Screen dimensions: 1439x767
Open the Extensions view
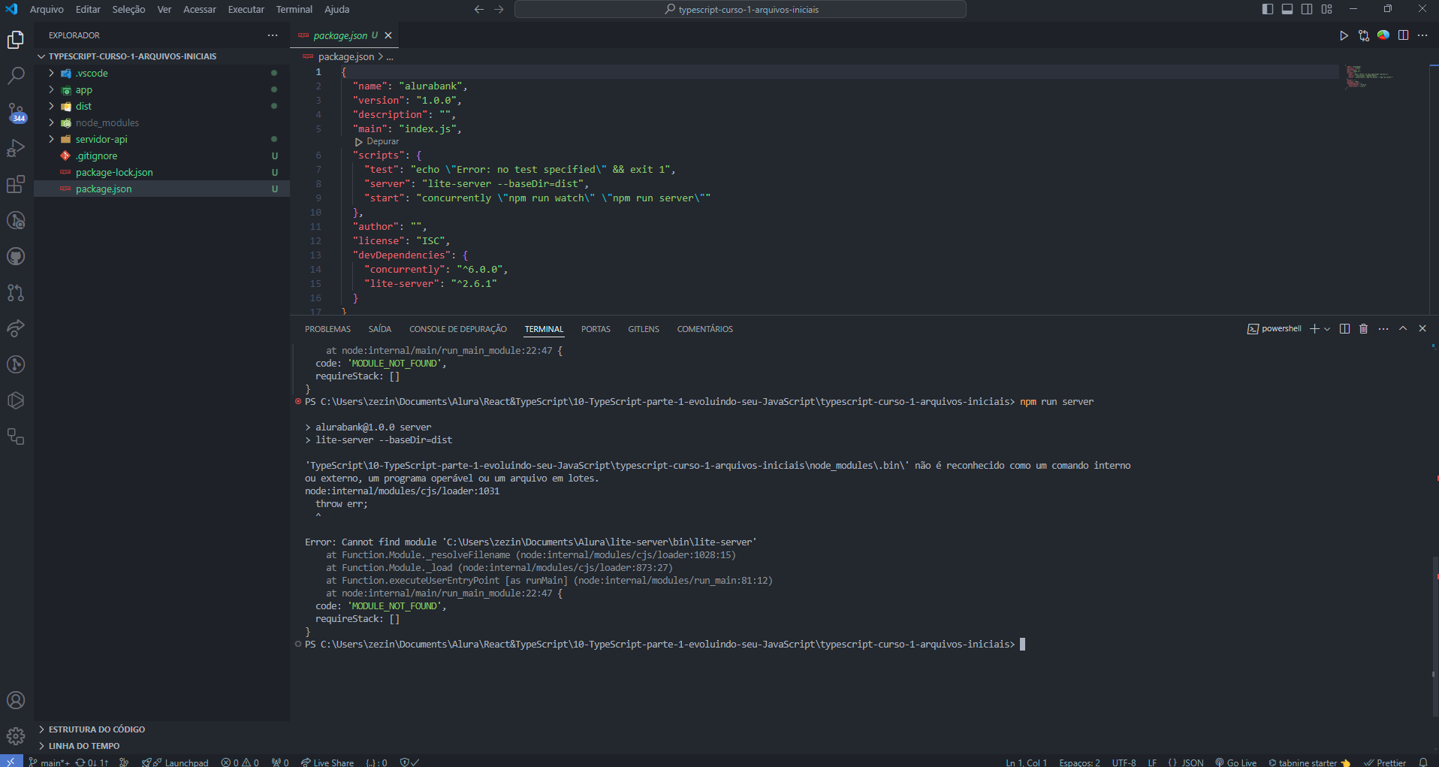point(16,184)
